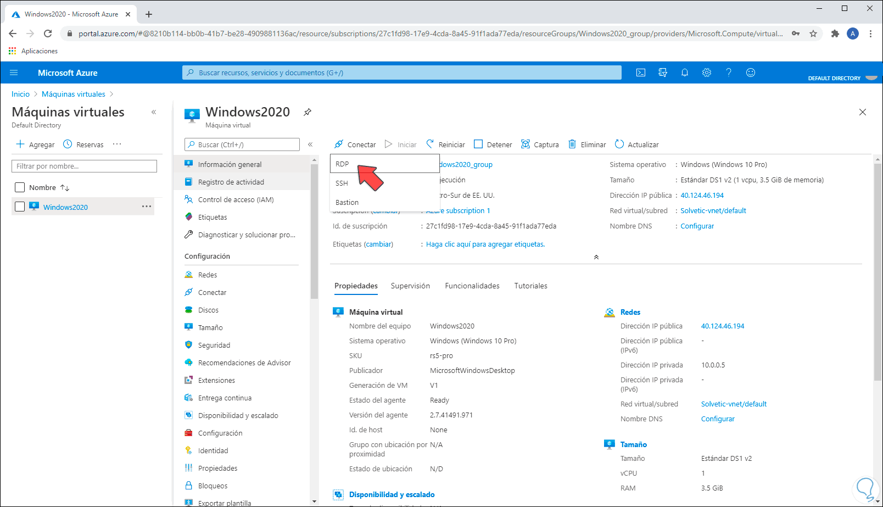Open help question mark icon
The height and width of the screenshot is (507, 883).
tap(729, 73)
